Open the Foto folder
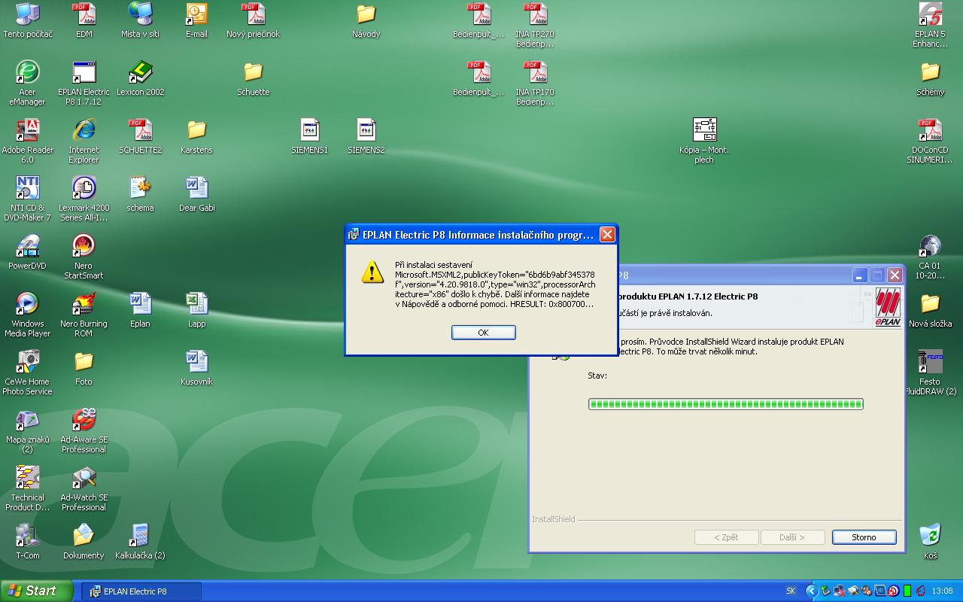963x602 pixels. (x=84, y=368)
